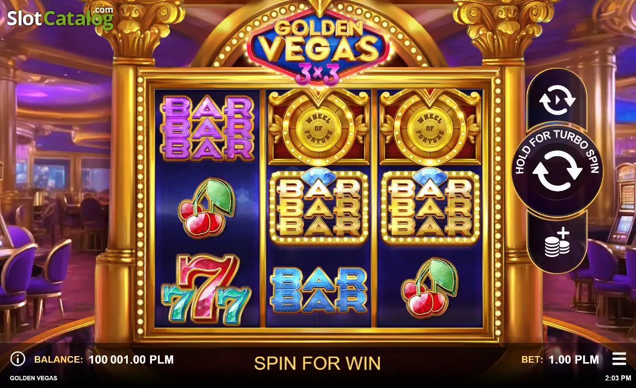Click the SlotCatalog.com logo
636x388 pixels.
pyautogui.click(x=61, y=18)
